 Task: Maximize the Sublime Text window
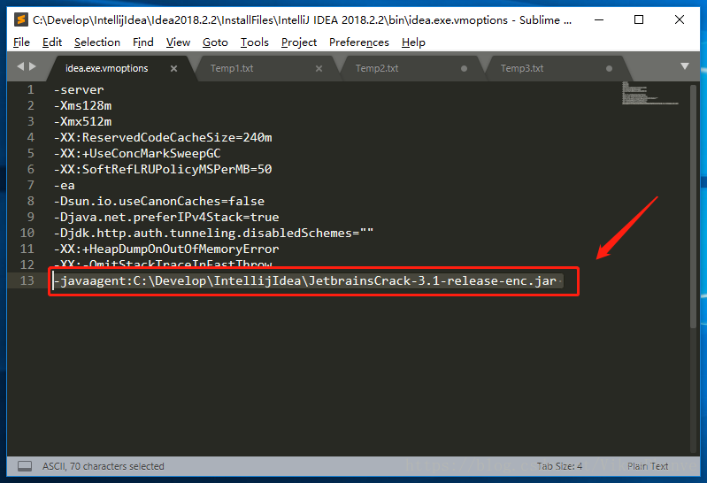point(639,19)
